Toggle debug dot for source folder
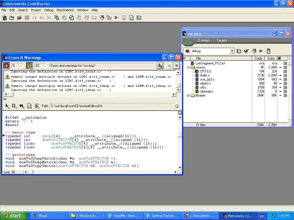The width and height of the screenshot is (294, 220). 280,67
